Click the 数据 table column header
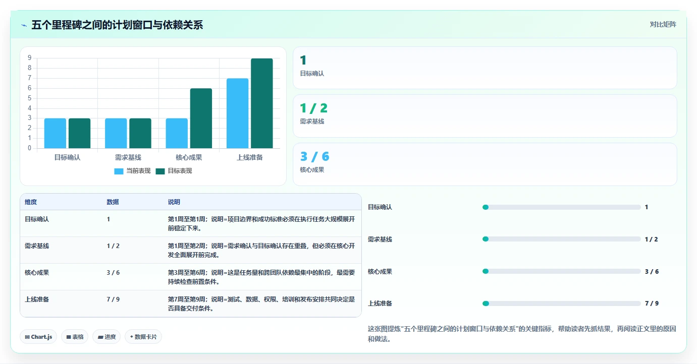 tap(113, 202)
